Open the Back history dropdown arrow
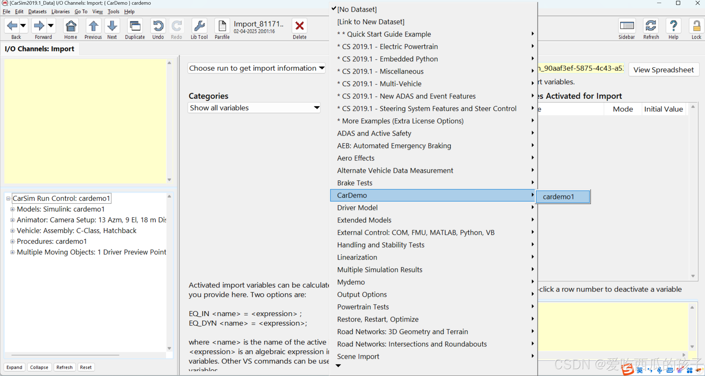The image size is (705, 376). [23, 26]
